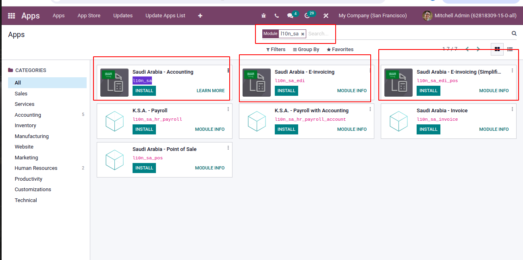Switch to kanban view
The image size is (523, 260).
pos(497,49)
